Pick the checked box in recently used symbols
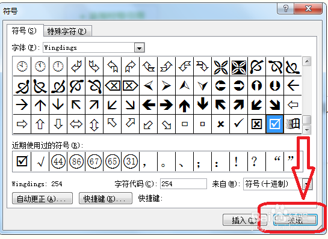The width and height of the screenshot is (328, 239). coord(22,162)
